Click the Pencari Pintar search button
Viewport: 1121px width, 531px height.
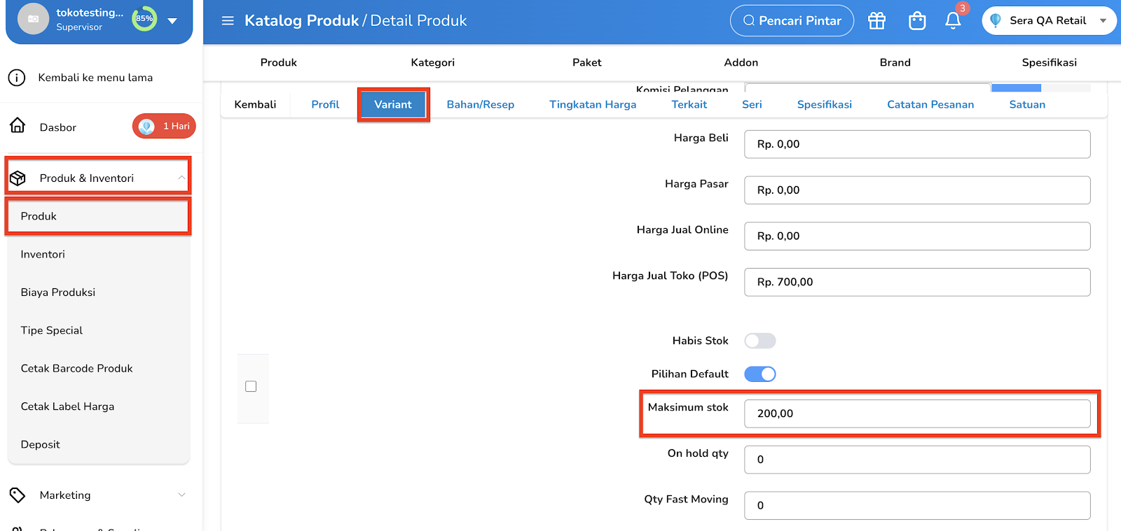click(792, 20)
